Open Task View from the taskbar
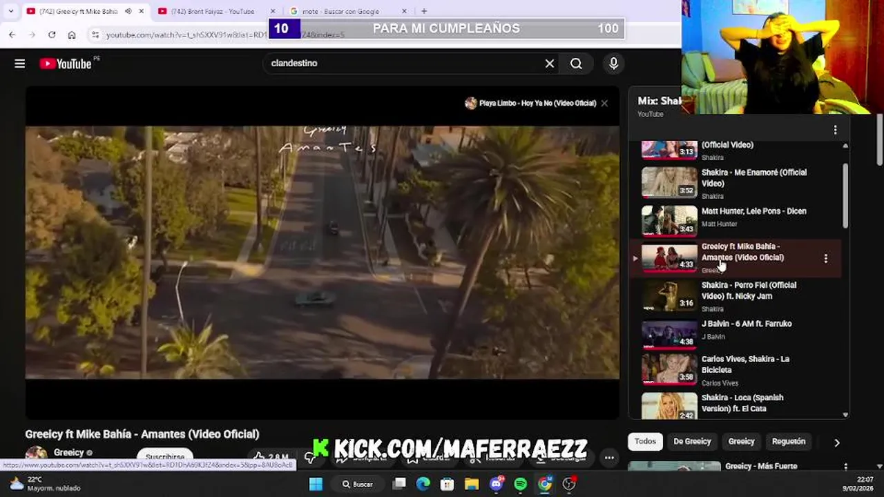Image resolution: width=884 pixels, height=497 pixels. point(400,484)
